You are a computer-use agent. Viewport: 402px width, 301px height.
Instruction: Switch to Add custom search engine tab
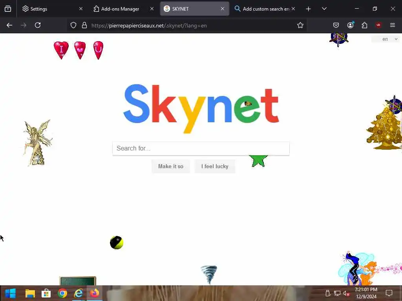point(266,9)
